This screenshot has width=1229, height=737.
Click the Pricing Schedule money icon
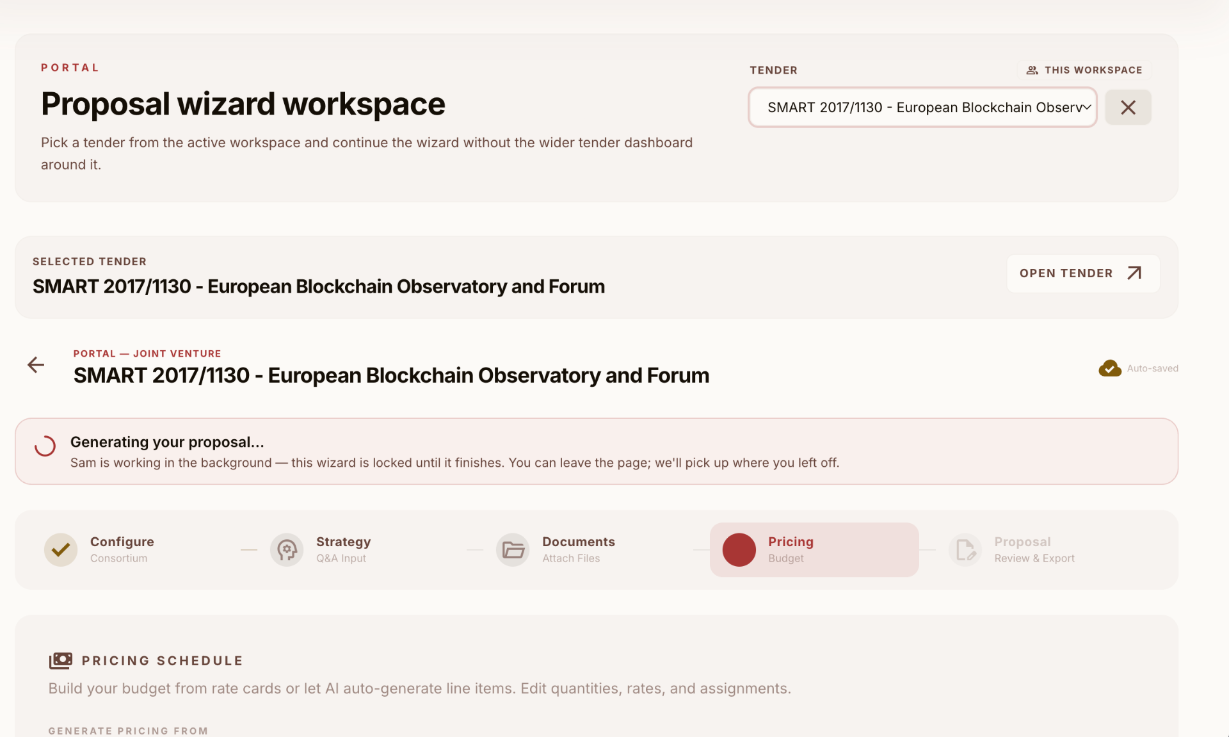point(61,660)
